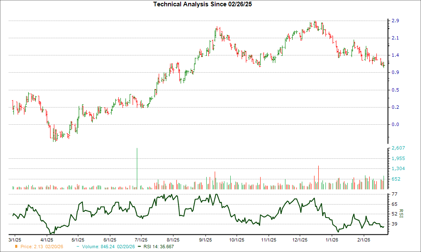Select the tall volume spike bar below 7/1/25
This screenshot has width=421, height=252.
(x=137, y=168)
